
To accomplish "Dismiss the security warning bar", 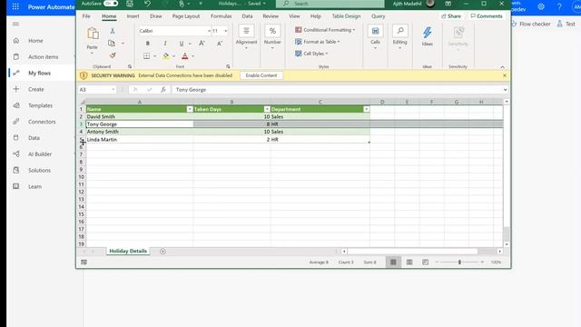I will (x=505, y=75).
